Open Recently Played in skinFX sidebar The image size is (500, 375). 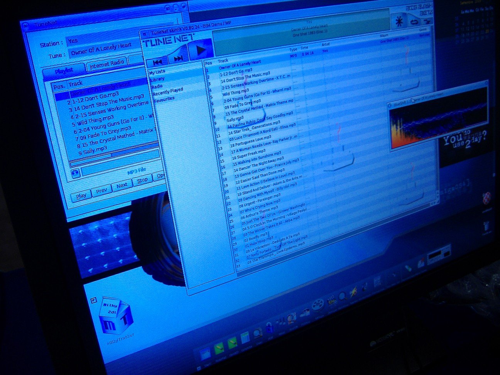[x=168, y=92]
